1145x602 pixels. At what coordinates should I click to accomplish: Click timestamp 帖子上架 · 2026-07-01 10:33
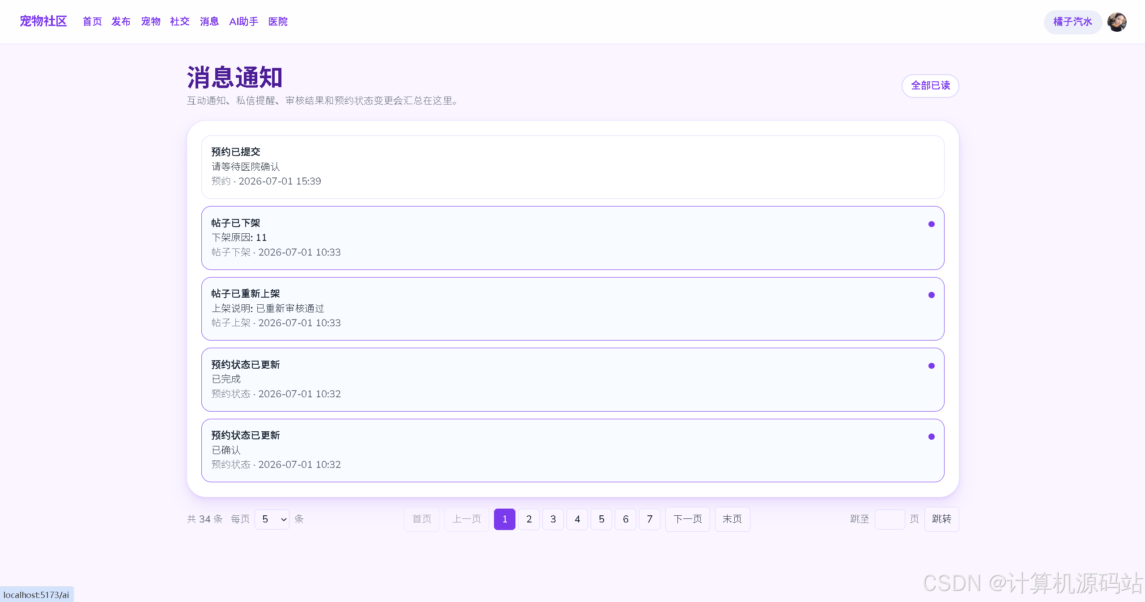(276, 323)
